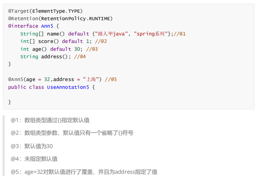Click the @4 note 未指定默认值
The image size is (263, 176).
(34, 159)
